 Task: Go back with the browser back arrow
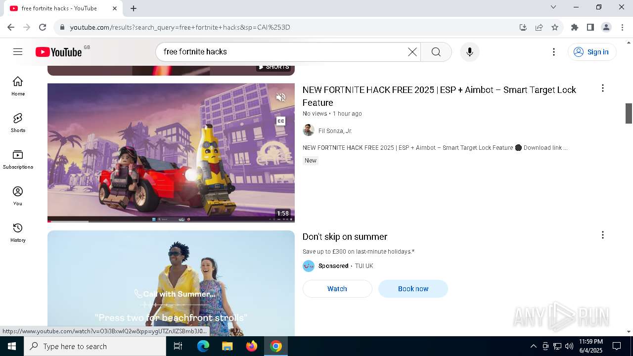(11, 27)
